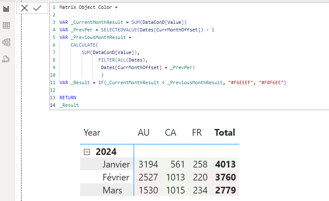Click the 3194 cell value
This screenshot has height=201, width=329.
(x=148, y=164)
